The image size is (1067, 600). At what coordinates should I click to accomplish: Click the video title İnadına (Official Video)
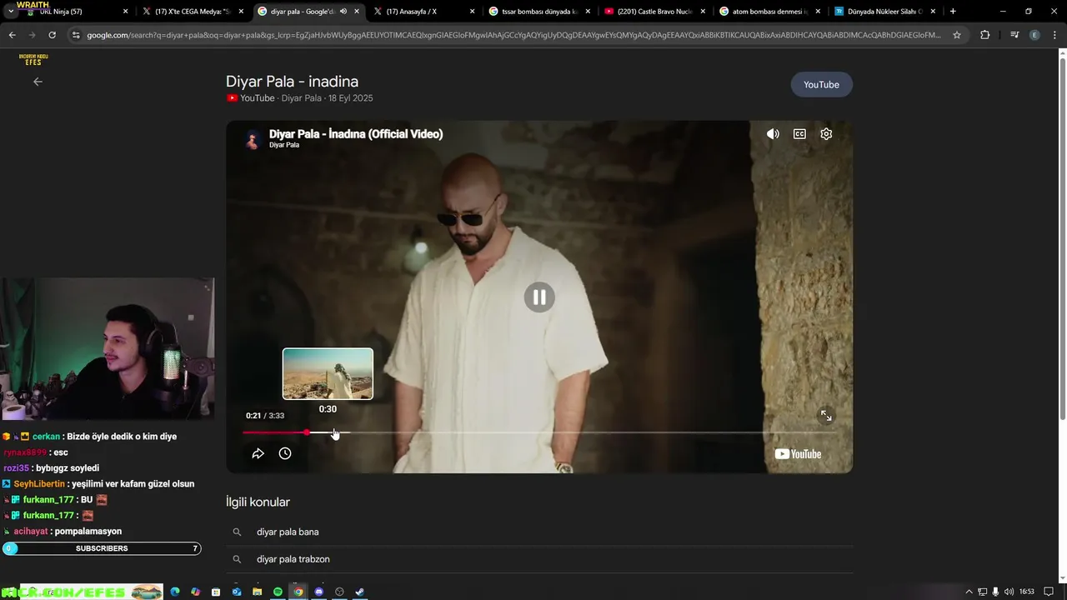[x=356, y=133]
